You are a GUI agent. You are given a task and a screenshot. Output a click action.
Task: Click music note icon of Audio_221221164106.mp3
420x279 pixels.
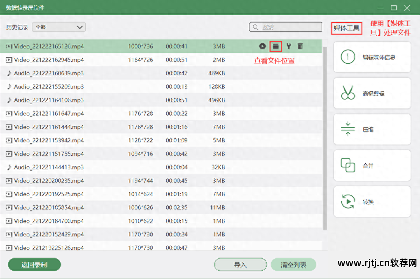pos(9,100)
